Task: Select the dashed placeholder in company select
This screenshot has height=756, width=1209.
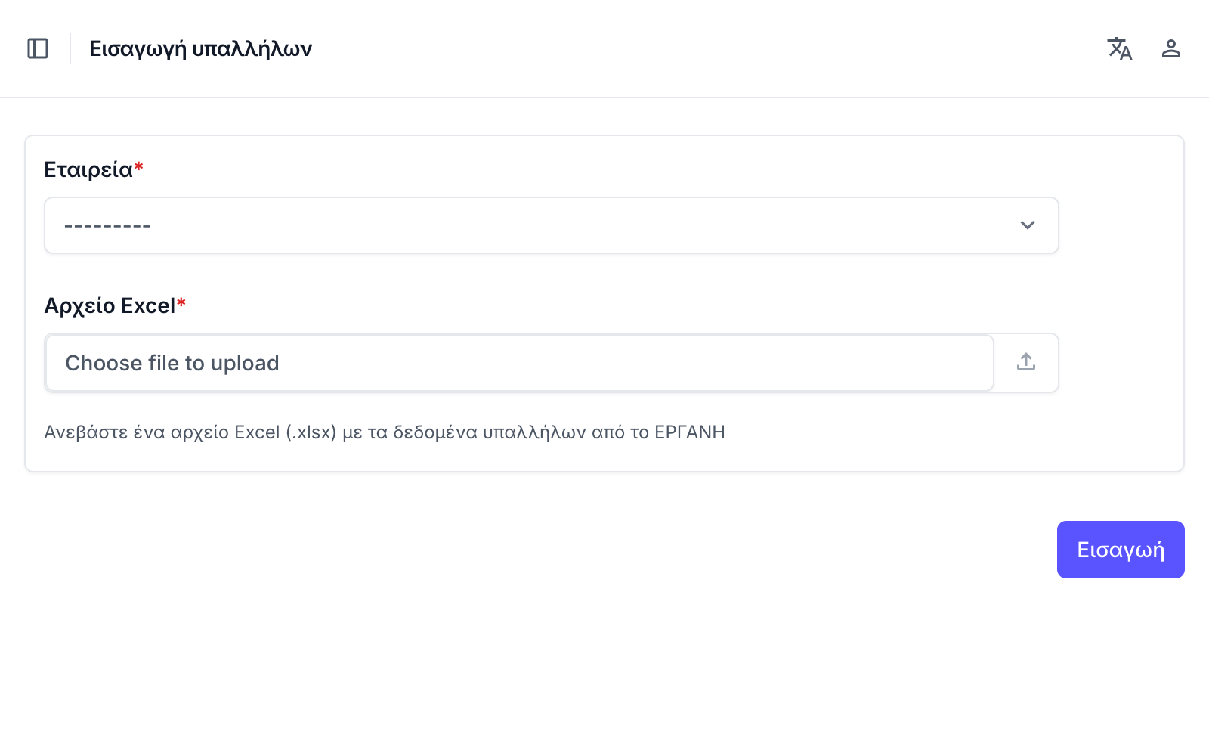Action: (x=107, y=226)
